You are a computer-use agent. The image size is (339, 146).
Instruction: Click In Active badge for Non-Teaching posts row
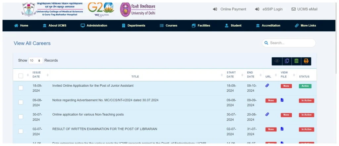[x=306, y=115]
